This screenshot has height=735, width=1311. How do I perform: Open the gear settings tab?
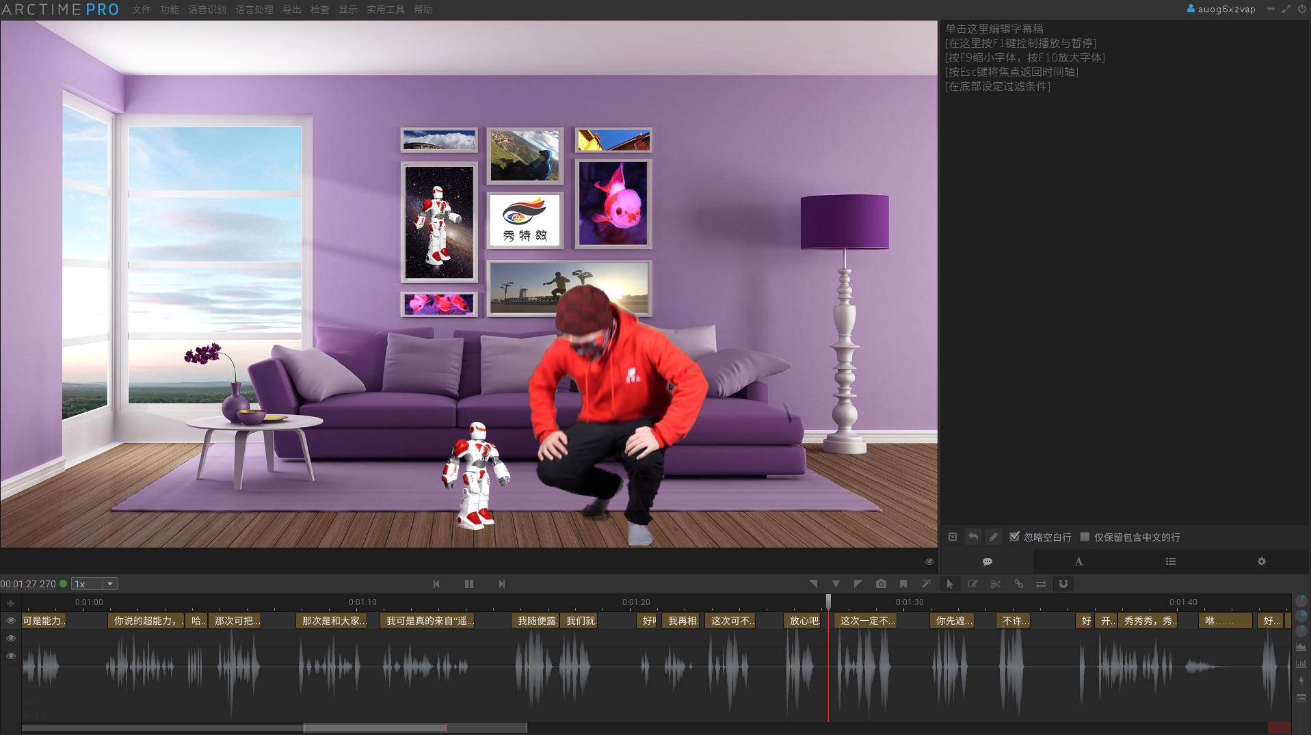point(1262,561)
